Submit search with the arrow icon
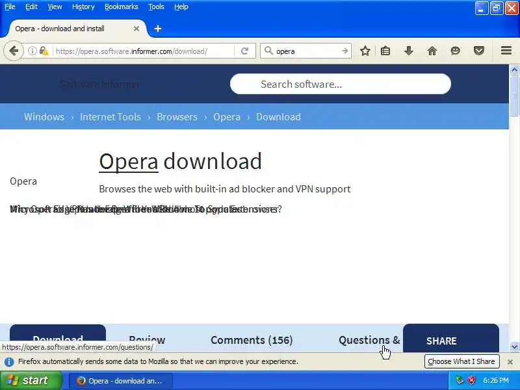 pos(345,51)
